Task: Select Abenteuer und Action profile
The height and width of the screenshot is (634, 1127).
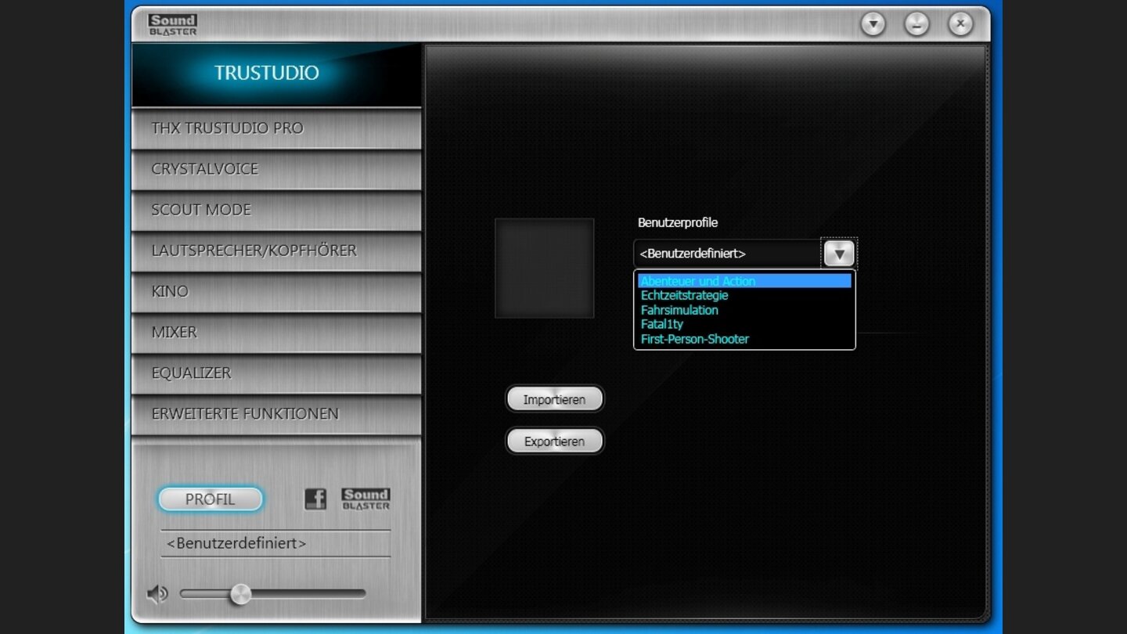Action: click(x=744, y=281)
